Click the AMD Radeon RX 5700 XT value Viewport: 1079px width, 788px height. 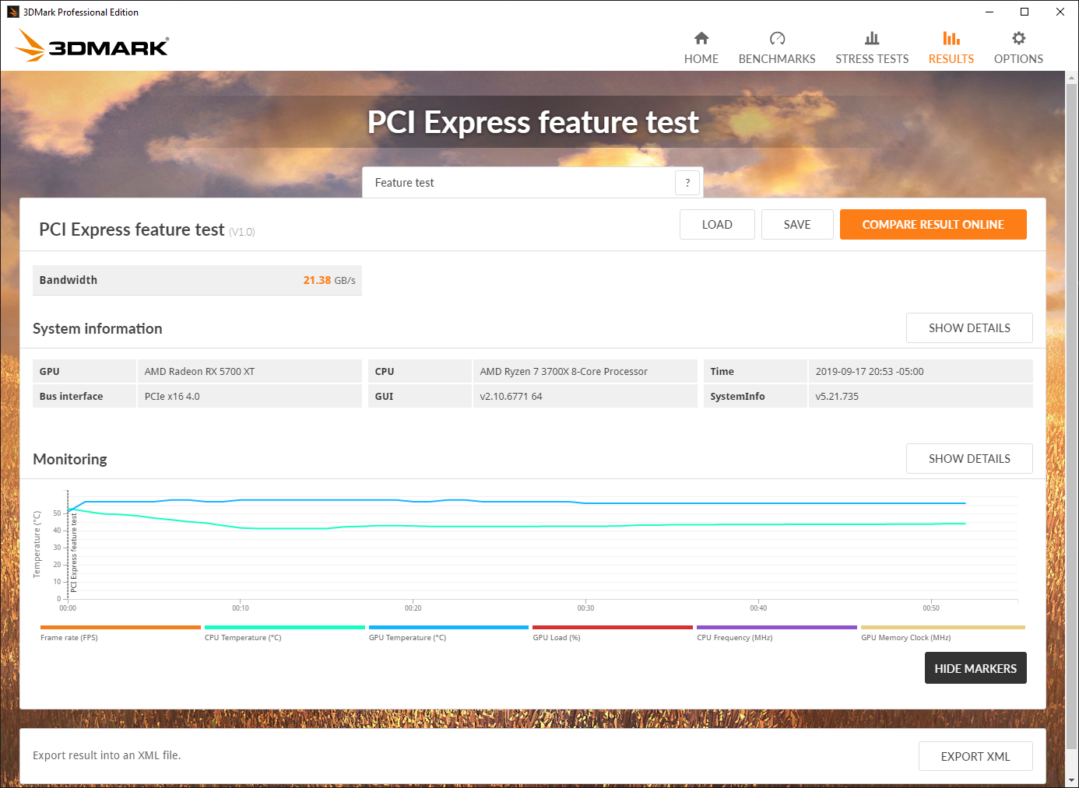(199, 372)
